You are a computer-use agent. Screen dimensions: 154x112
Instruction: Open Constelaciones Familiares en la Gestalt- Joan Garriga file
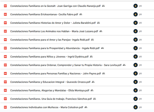tap(55, 6)
